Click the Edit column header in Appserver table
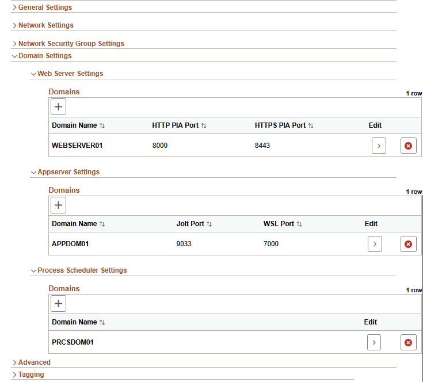423x382 pixels. (371, 224)
